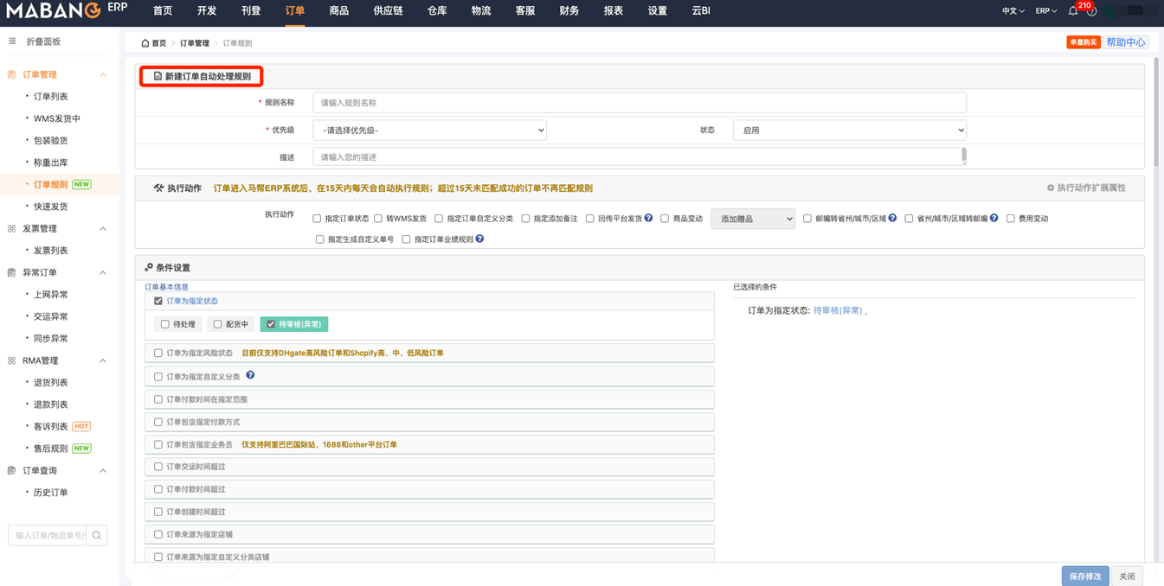Screen dimensions: 1164x586
Task: Click help icon beside 指定订单业绩规则
Action: click(479, 239)
